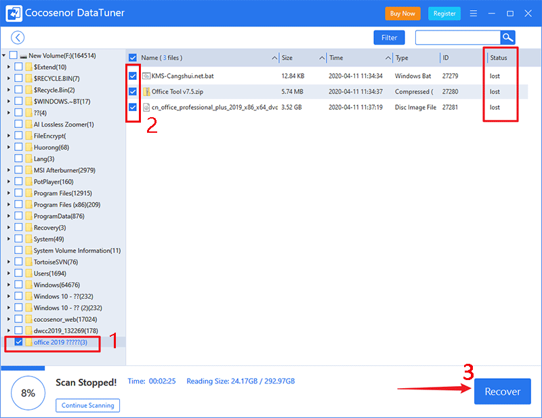The width and height of the screenshot is (542, 418).
Task: Select the $Recycle.Bin(2) folder
Action: (54, 90)
